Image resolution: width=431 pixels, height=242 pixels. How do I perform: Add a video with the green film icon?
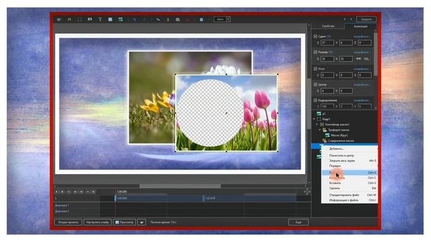click(x=121, y=19)
